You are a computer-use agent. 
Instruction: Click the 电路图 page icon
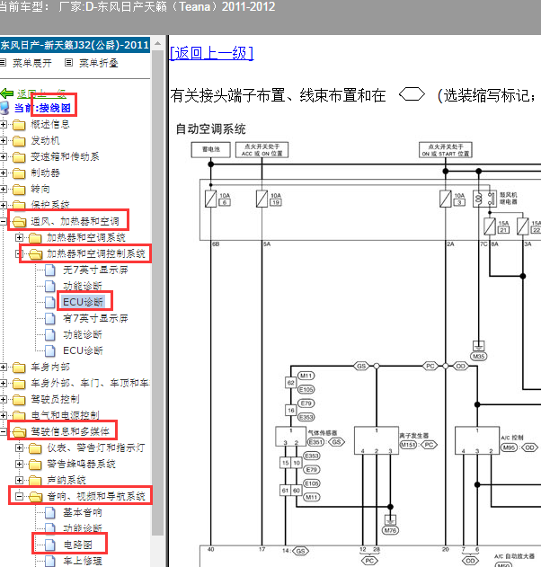pos(50,545)
